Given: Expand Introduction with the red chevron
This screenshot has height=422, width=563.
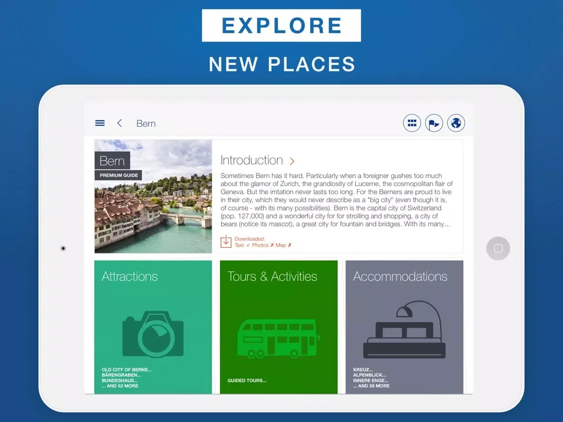Looking at the screenshot, I should coord(292,161).
